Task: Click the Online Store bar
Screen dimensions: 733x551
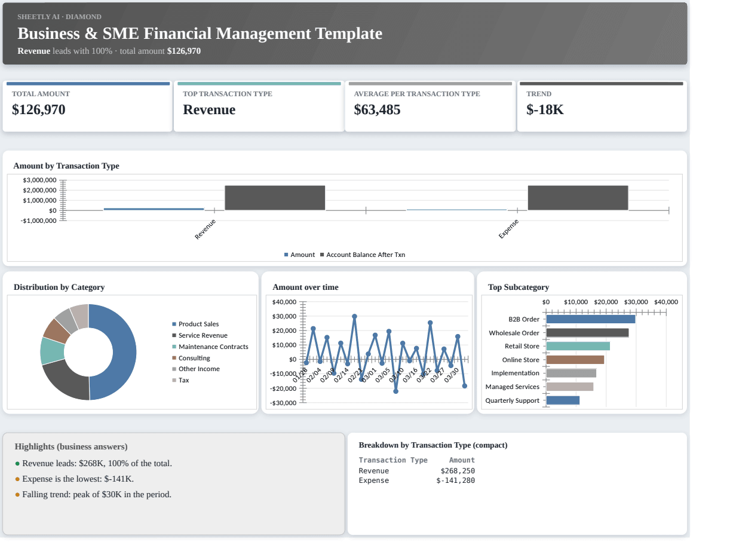Action: click(x=575, y=360)
